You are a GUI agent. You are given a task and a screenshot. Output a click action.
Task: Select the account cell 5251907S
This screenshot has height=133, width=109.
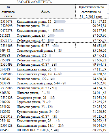(6, 22)
